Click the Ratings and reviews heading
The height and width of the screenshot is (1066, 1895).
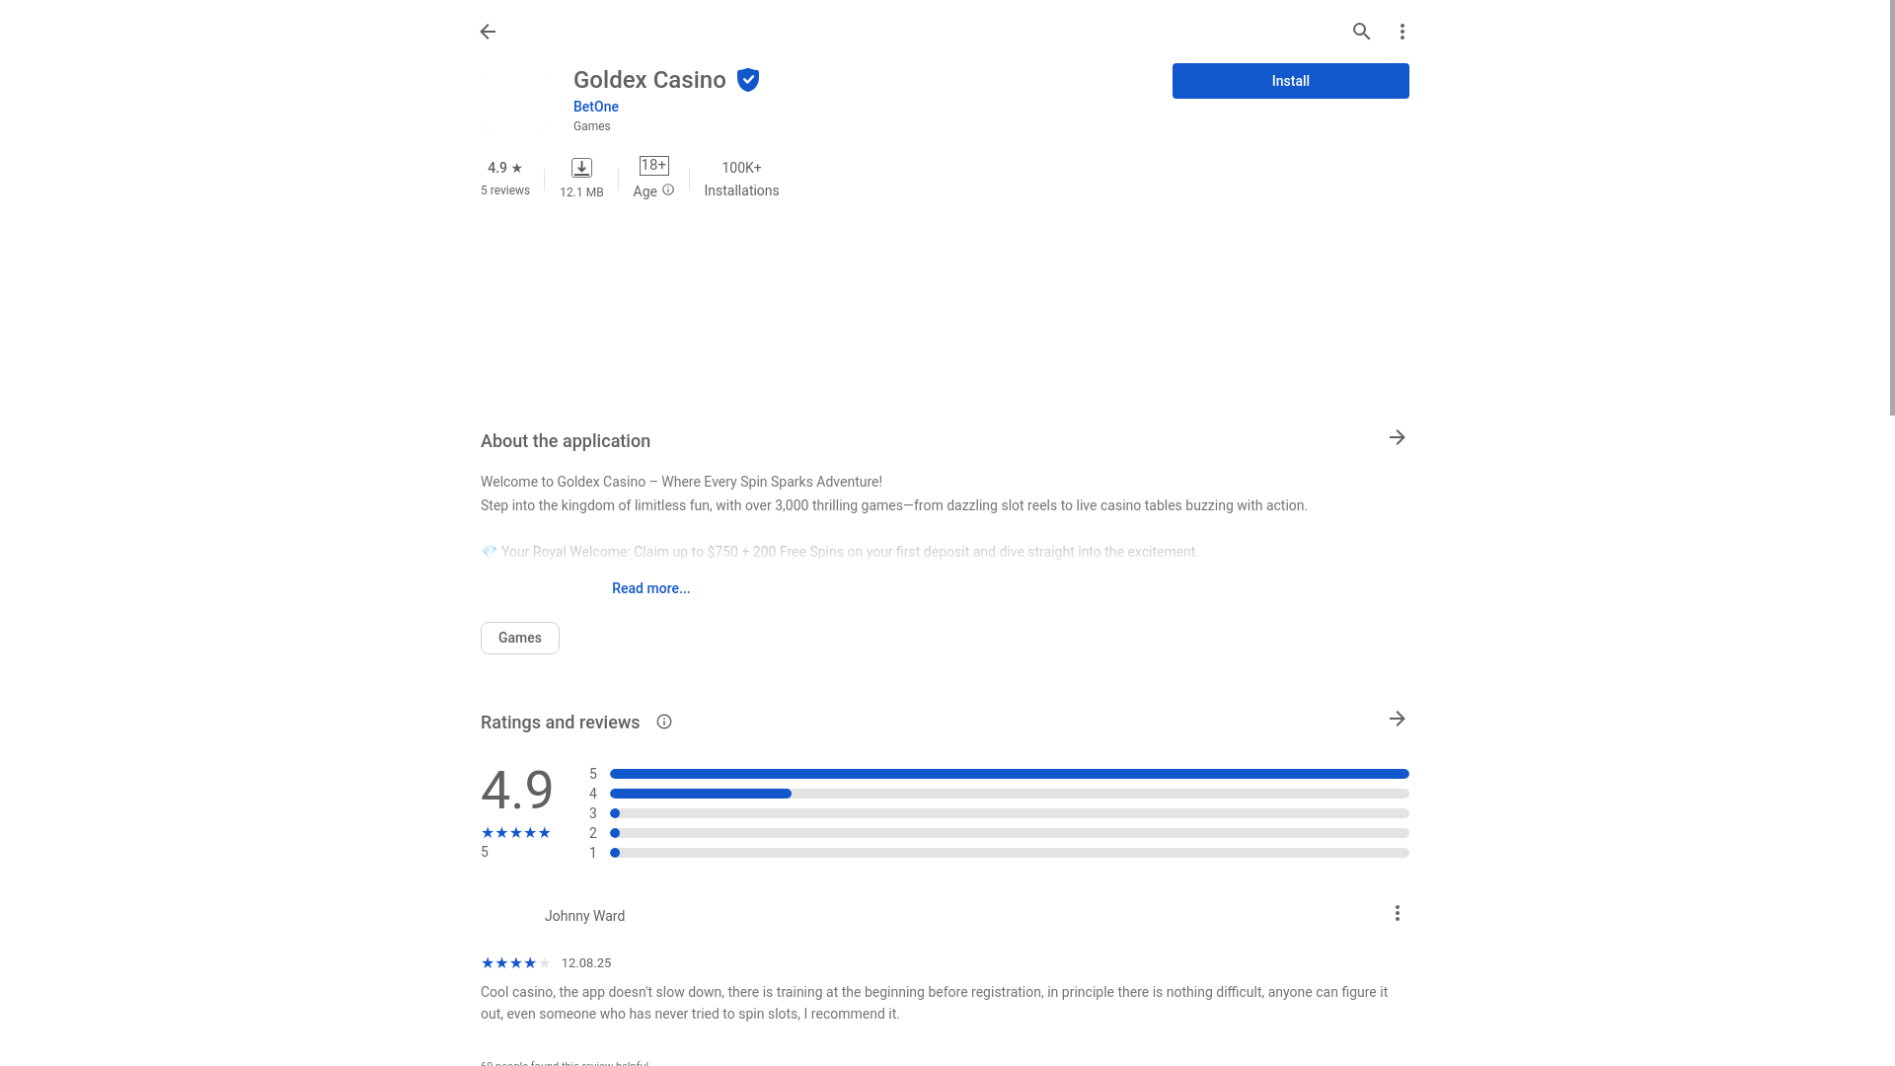pyautogui.click(x=560, y=723)
